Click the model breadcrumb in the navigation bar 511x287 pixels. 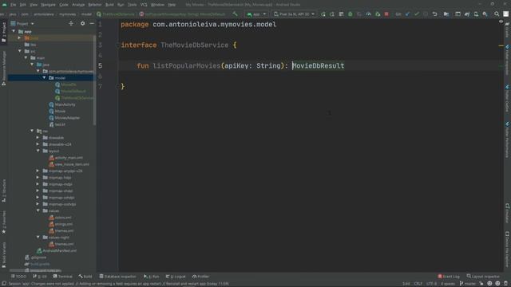click(x=86, y=14)
